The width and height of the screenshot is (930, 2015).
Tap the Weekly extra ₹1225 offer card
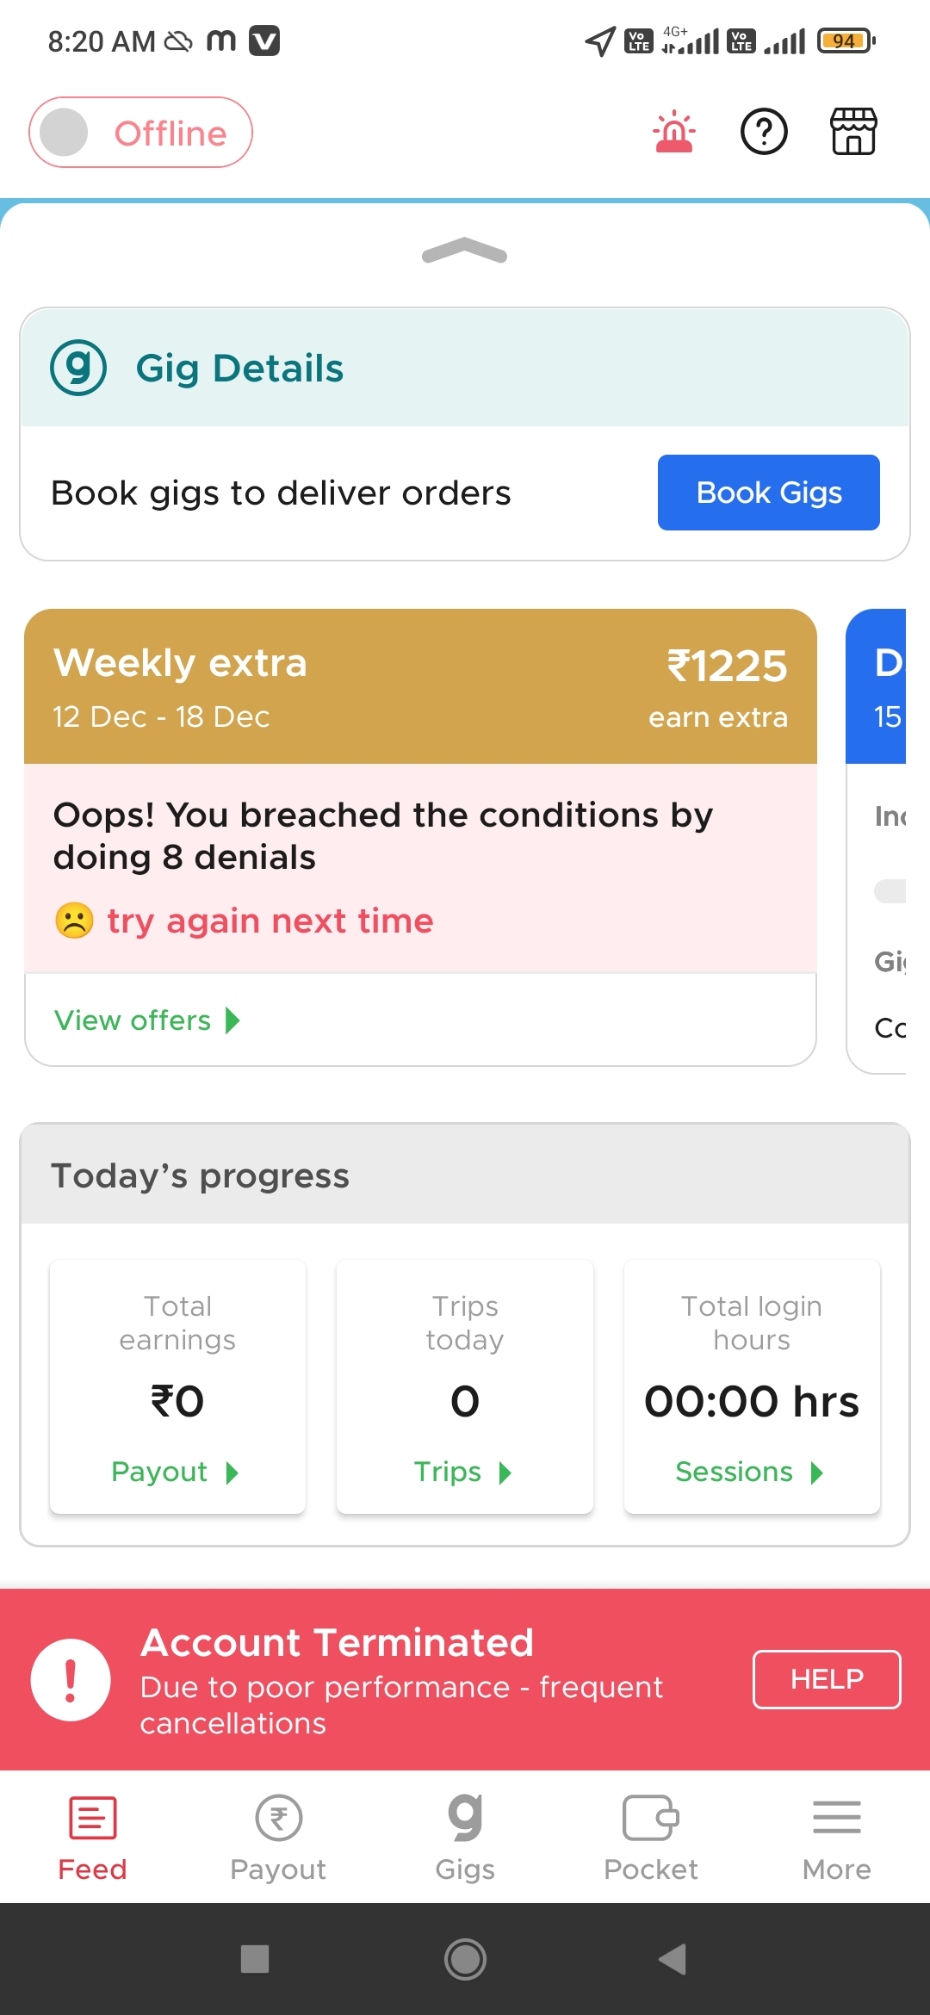pos(420,687)
